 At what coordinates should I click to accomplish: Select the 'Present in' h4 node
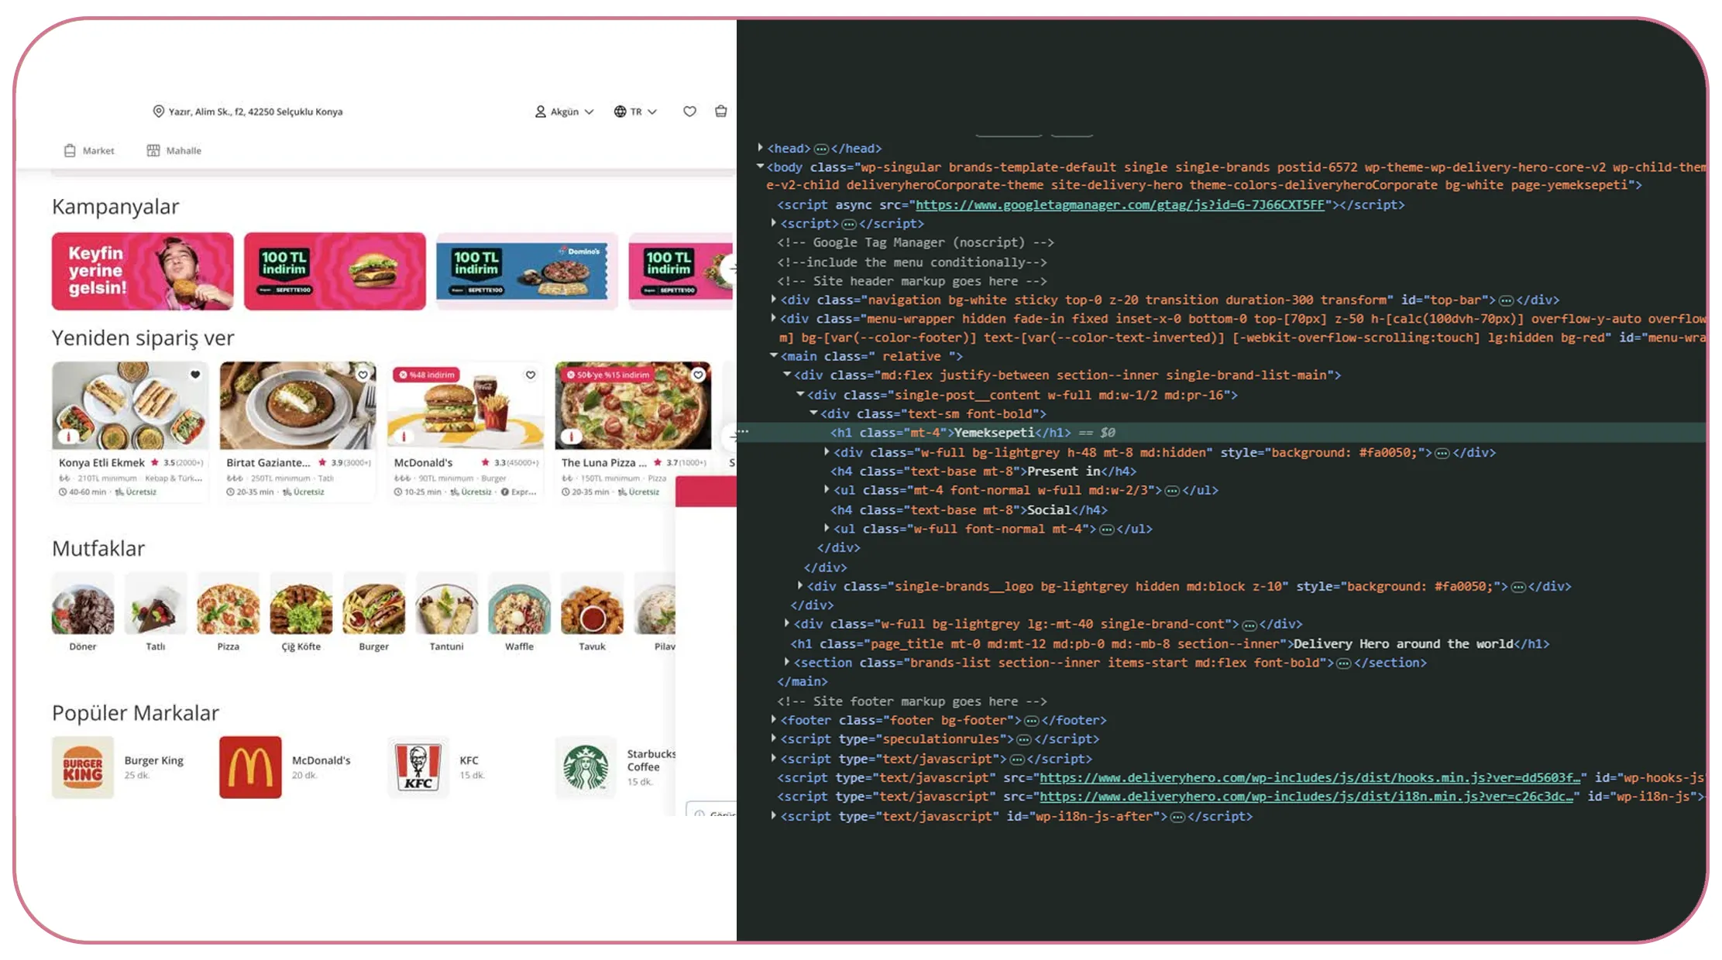(984, 471)
